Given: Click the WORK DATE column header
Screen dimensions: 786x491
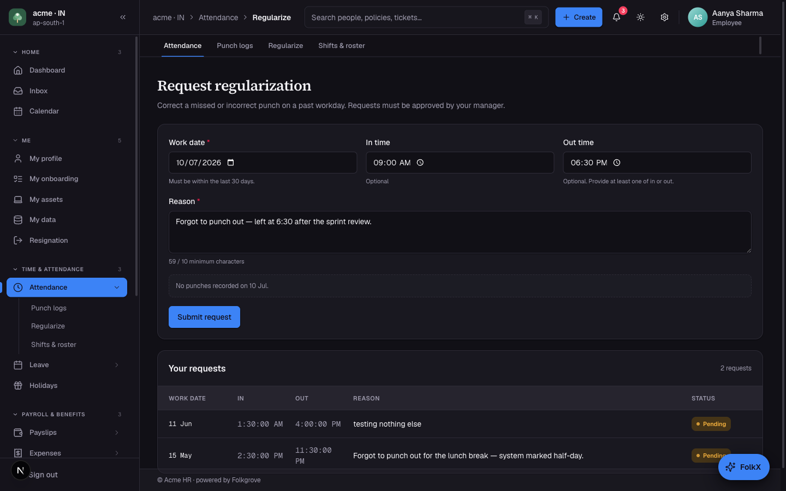Looking at the screenshot, I should pos(187,398).
